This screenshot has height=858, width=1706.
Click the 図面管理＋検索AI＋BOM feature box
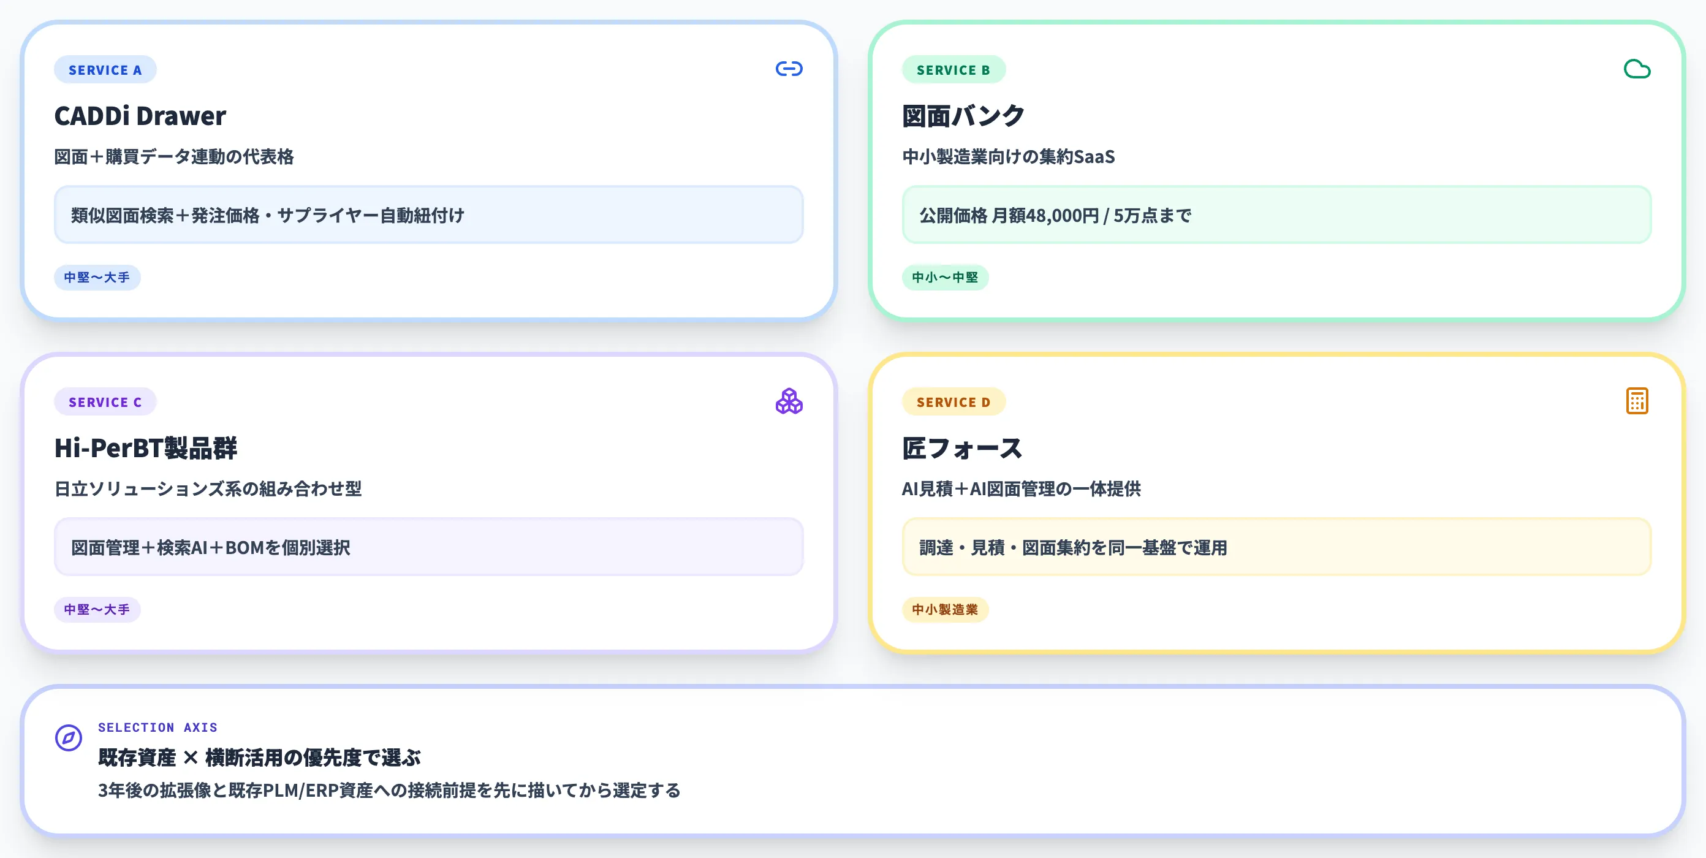tap(428, 547)
